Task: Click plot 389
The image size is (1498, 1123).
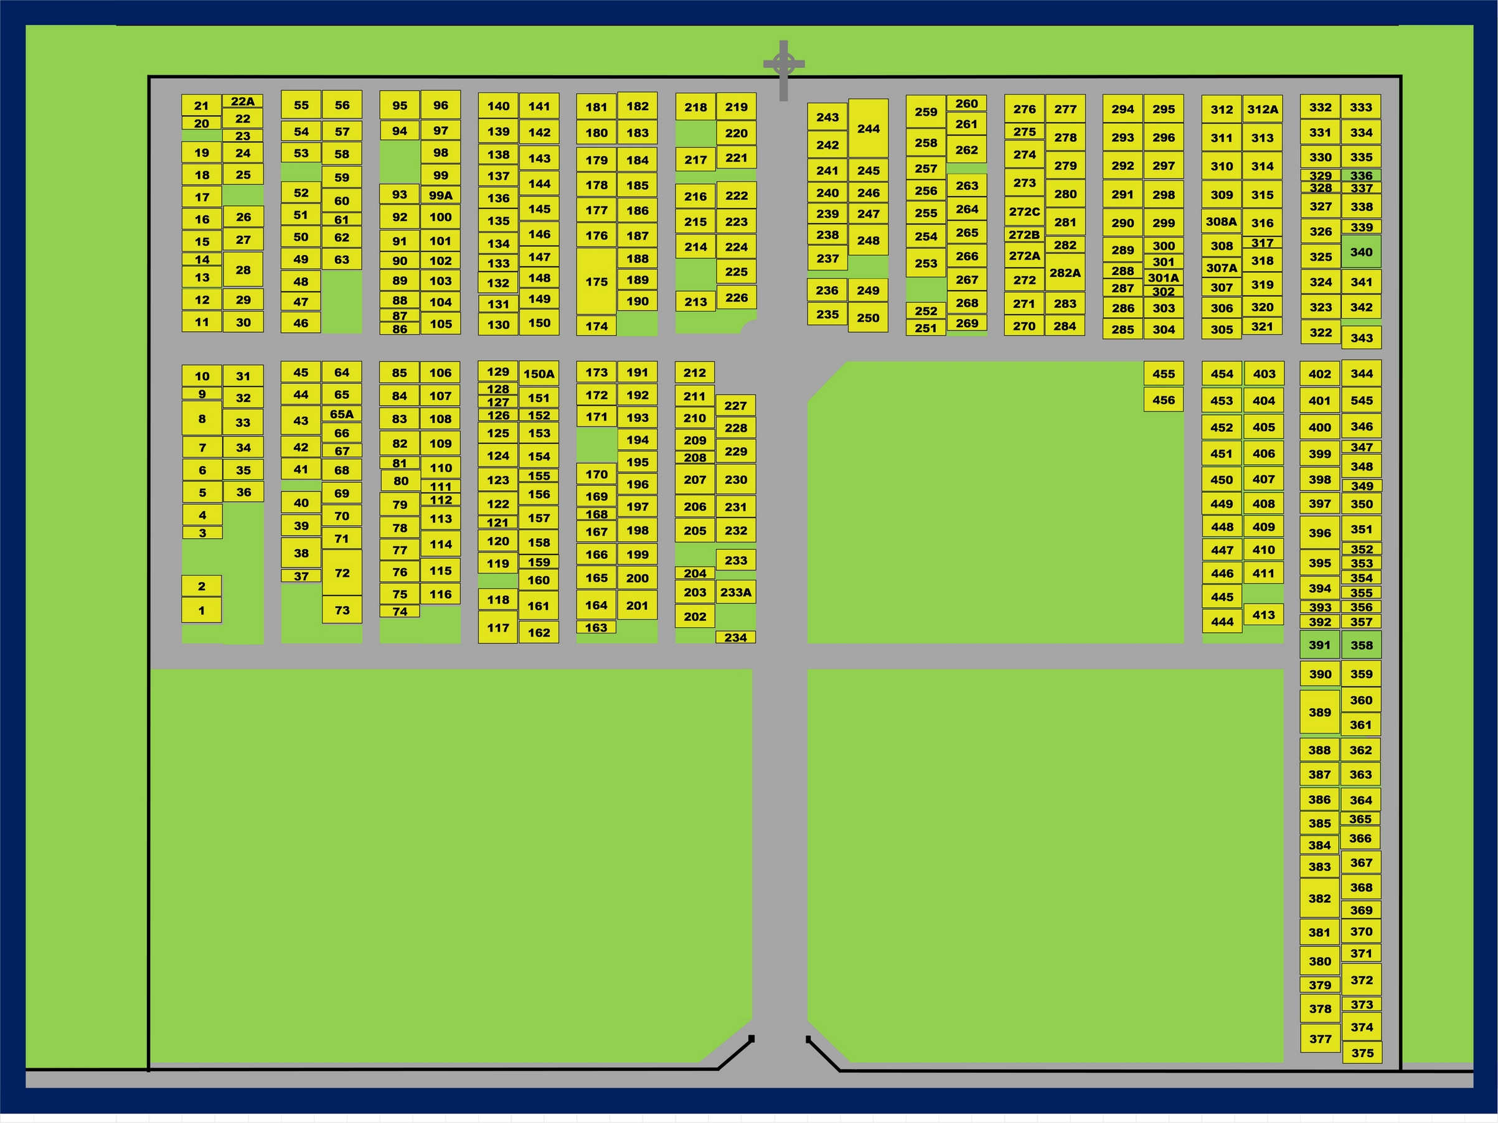Action: (1319, 712)
